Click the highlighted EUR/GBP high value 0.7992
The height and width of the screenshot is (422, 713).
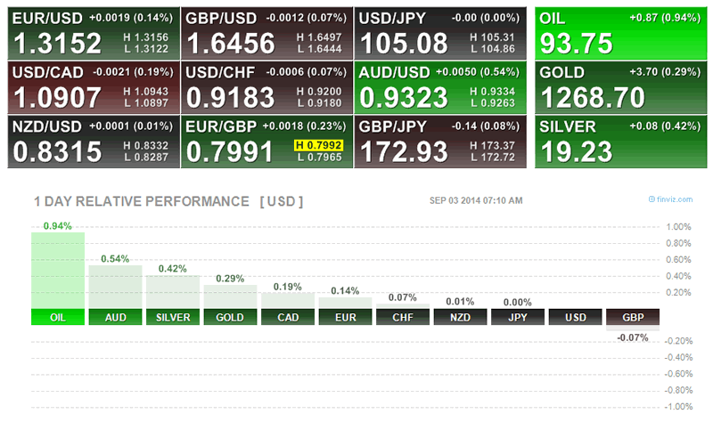pos(319,144)
